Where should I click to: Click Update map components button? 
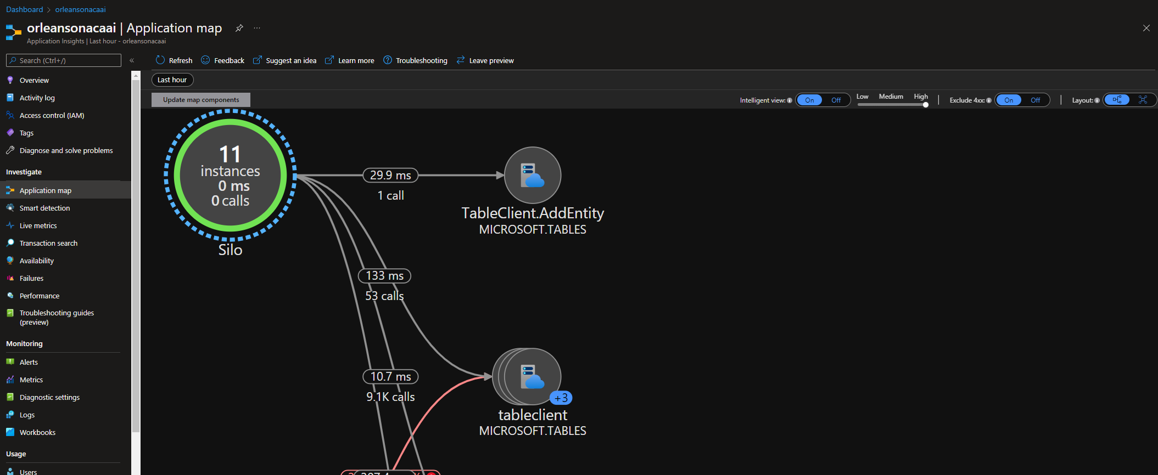201,100
